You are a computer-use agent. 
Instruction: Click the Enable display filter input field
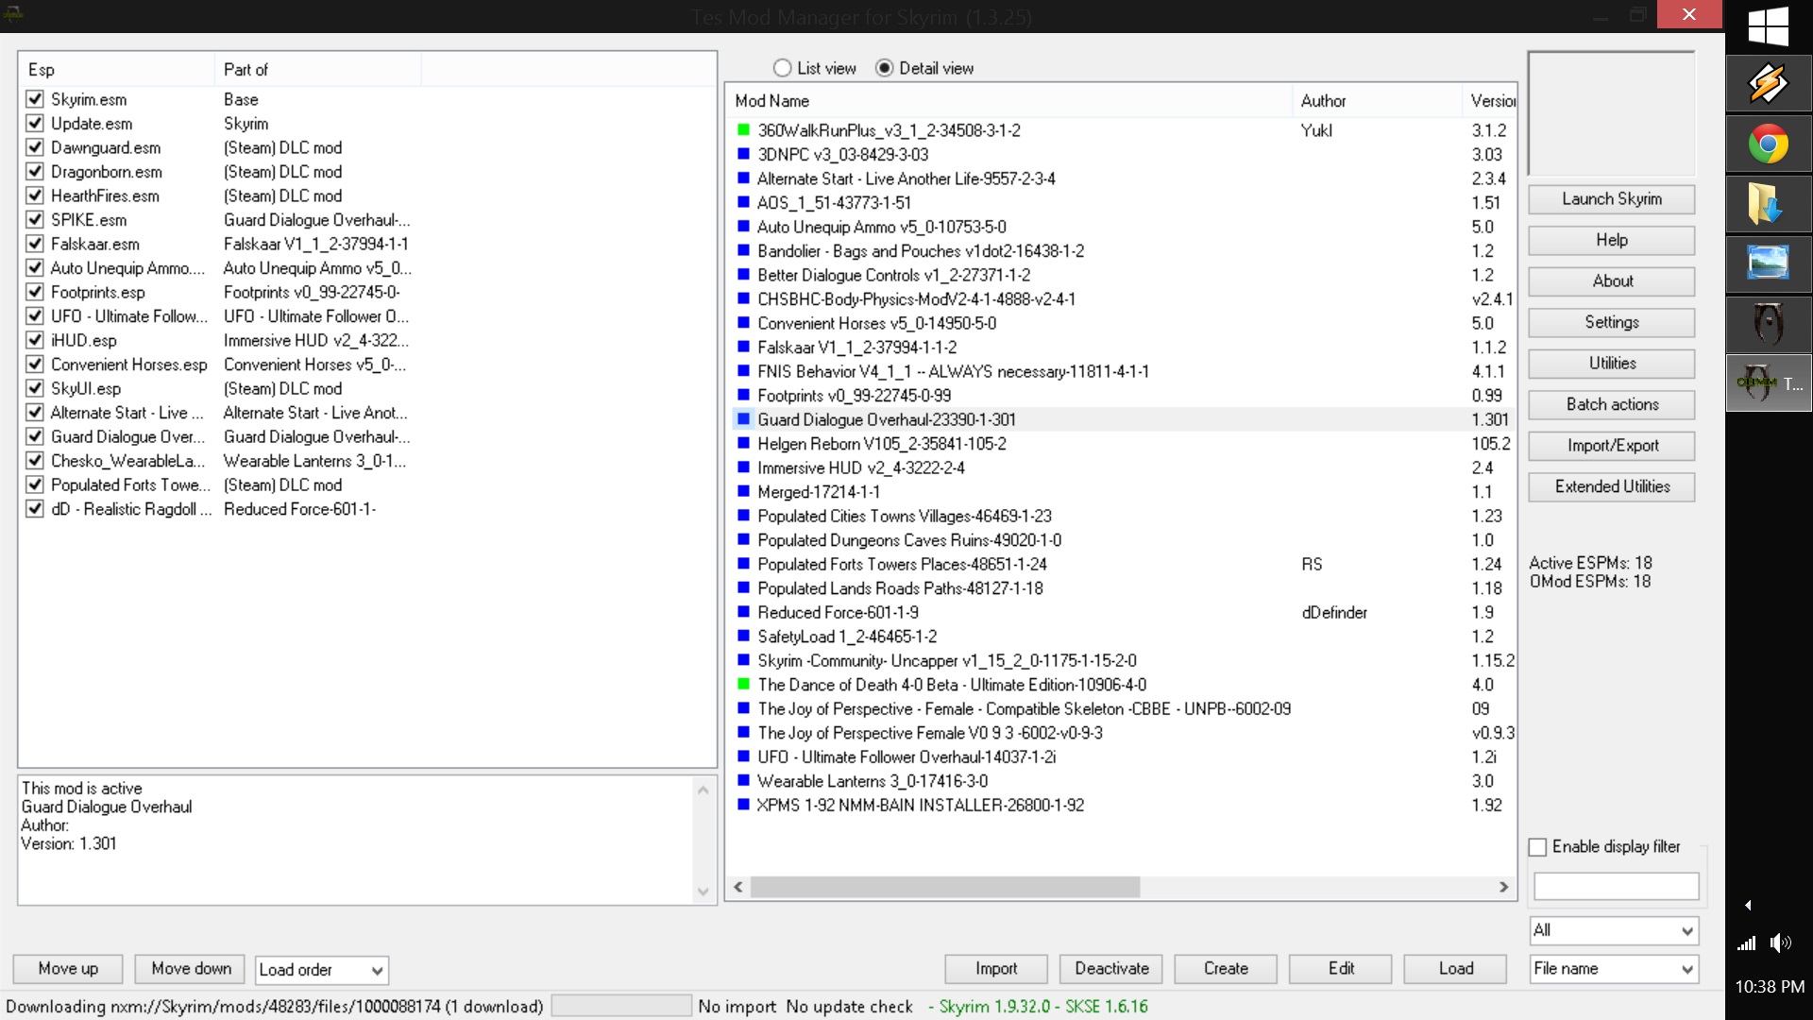click(x=1614, y=886)
